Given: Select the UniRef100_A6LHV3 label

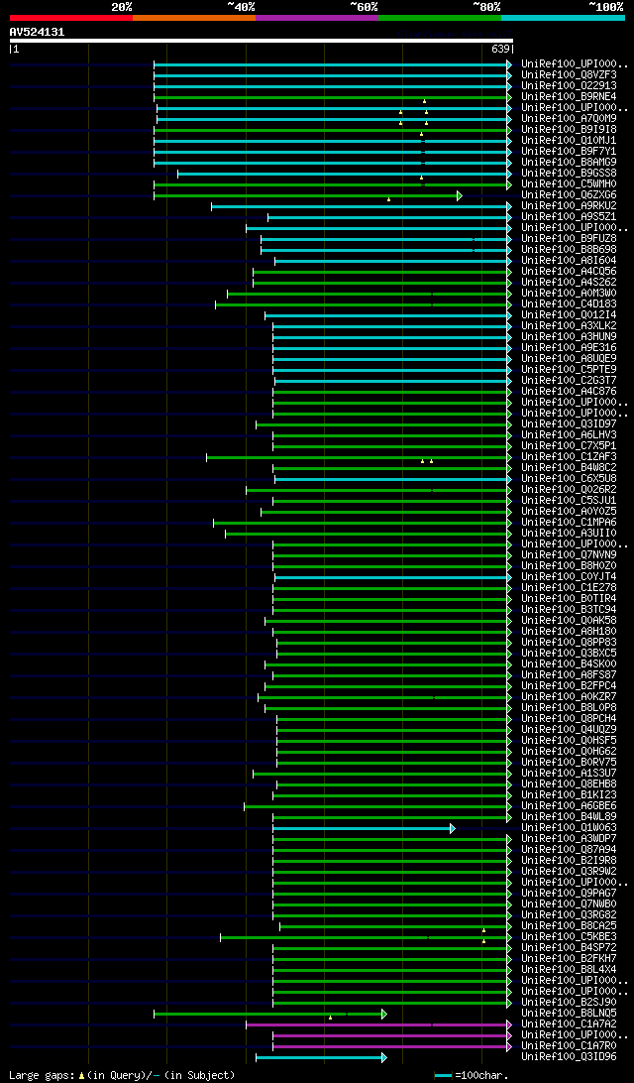Looking at the screenshot, I should tap(570, 435).
